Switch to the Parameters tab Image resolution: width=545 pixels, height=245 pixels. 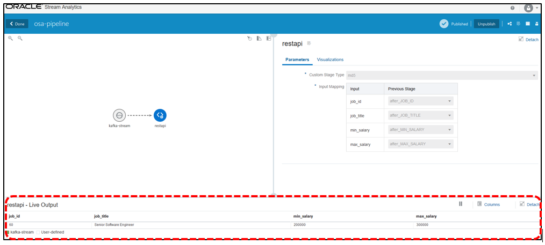tap(297, 60)
